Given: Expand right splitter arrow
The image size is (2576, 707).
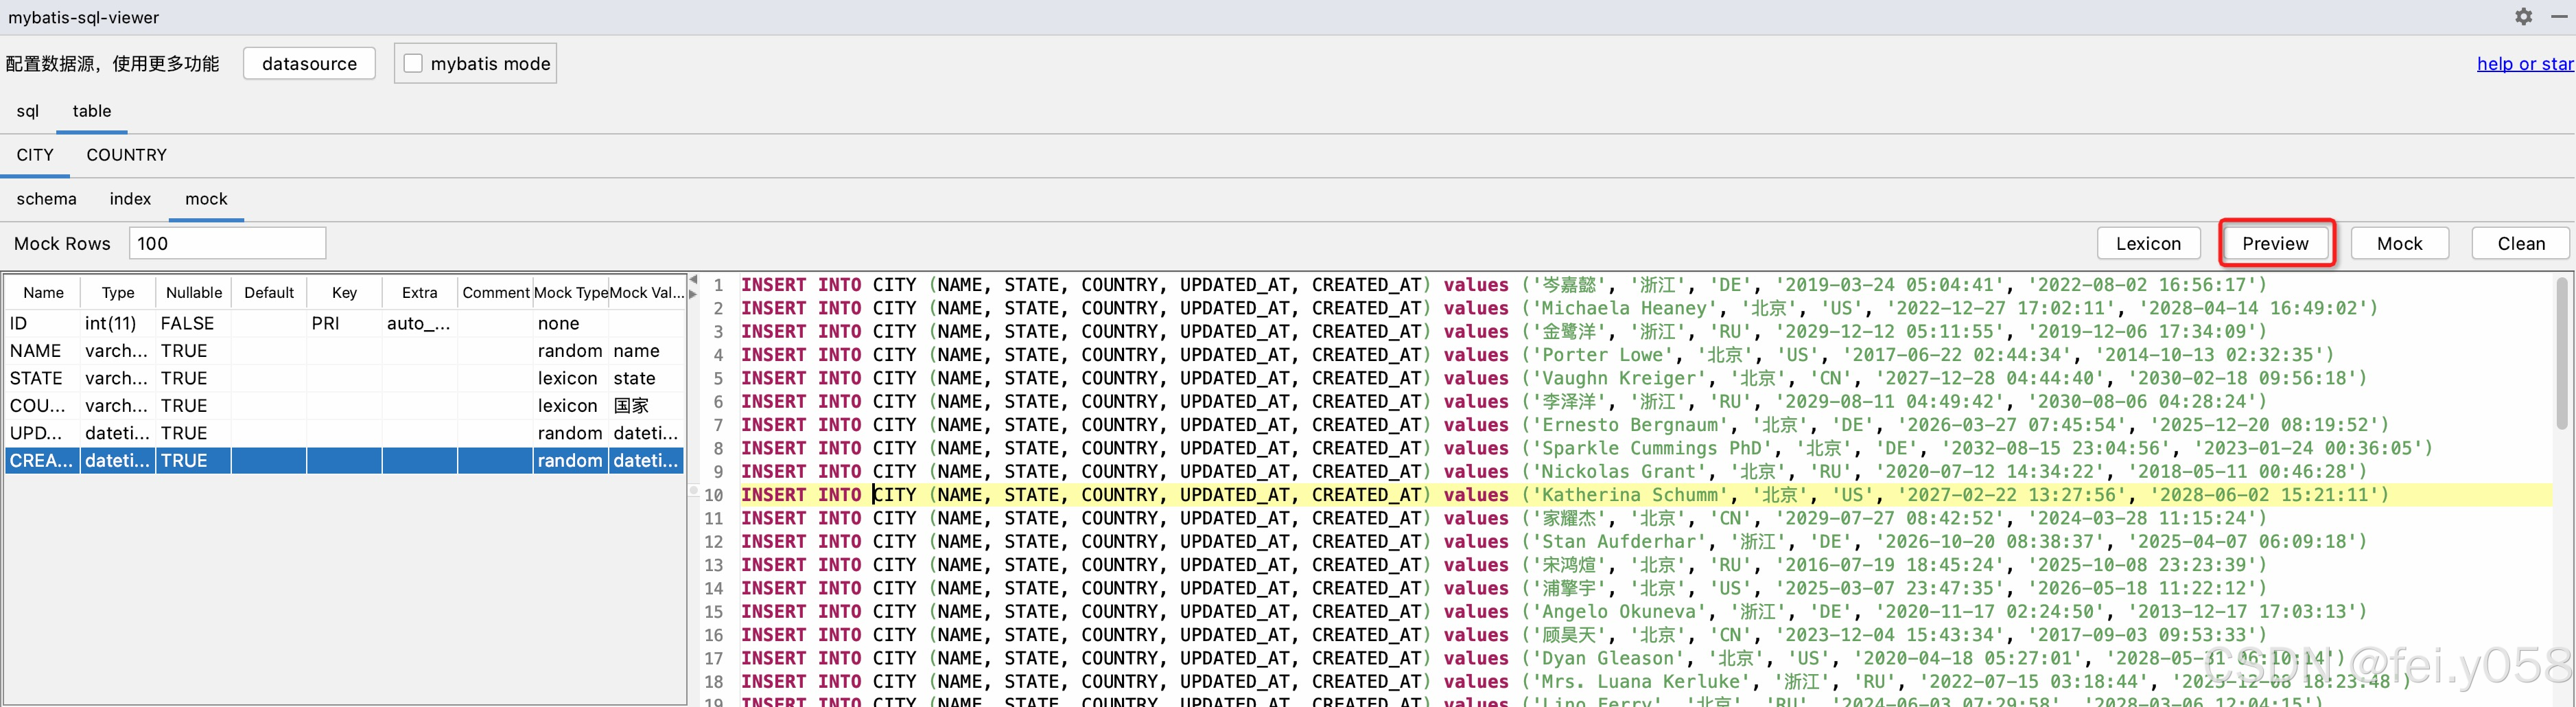Looking at the screenshot, I should coord(693,294).
